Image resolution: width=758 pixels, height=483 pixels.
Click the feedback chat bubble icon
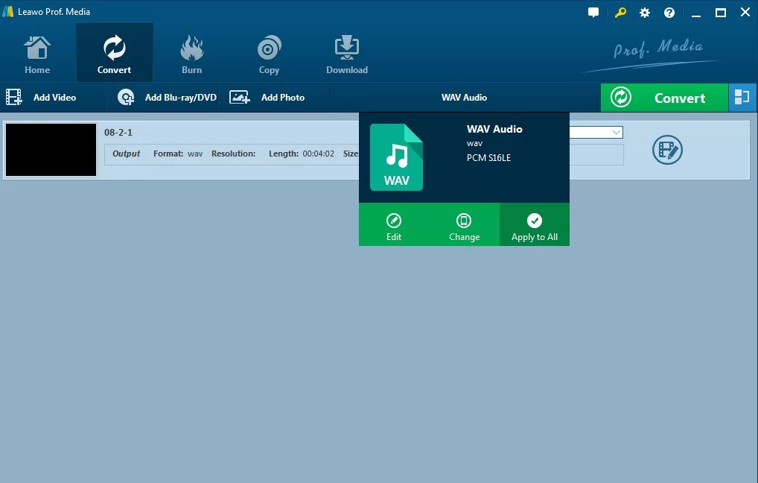tap(593, 12)
